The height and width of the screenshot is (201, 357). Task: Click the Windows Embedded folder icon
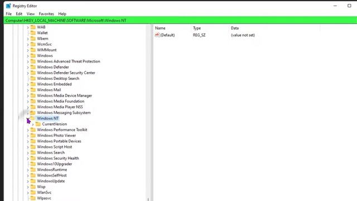(33, 84)
